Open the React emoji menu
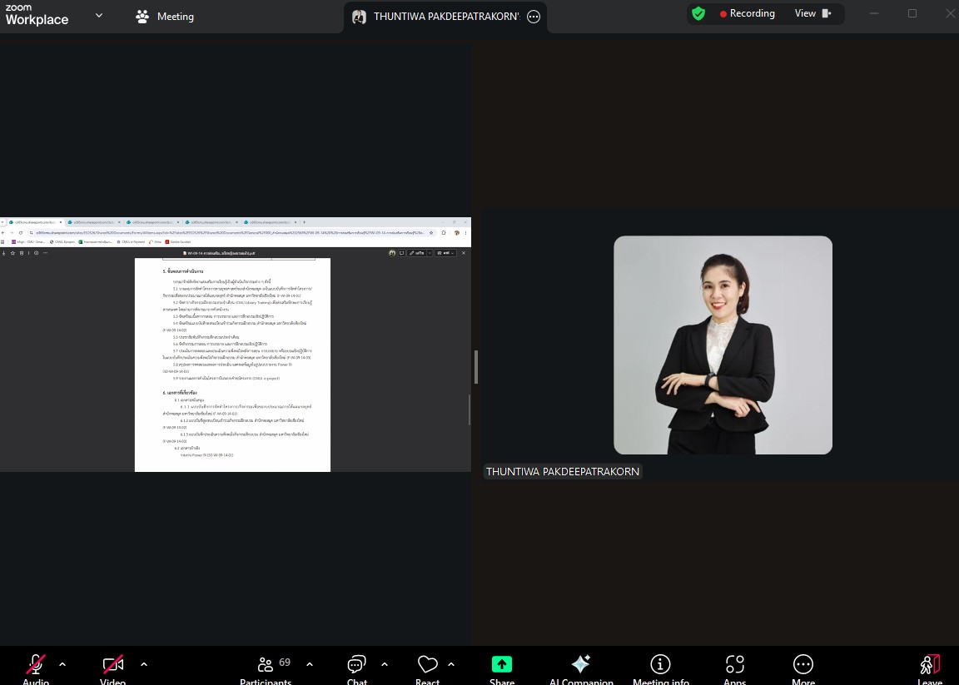Viewport: 959px width, 685px height. click(427, 666)
